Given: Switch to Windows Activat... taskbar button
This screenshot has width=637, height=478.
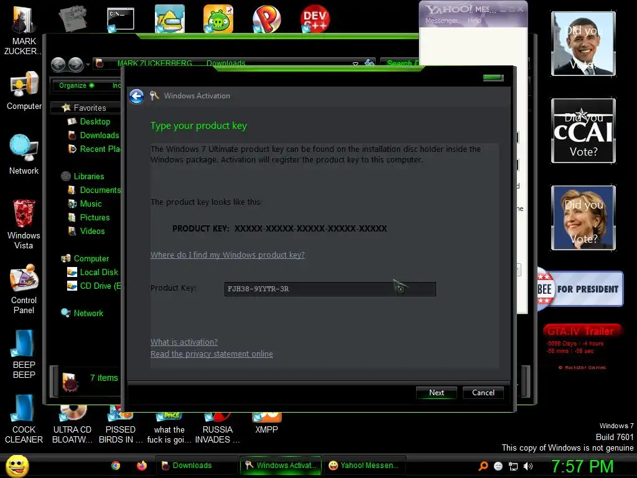Looking at the screenshot, I should tap(281, 466).
